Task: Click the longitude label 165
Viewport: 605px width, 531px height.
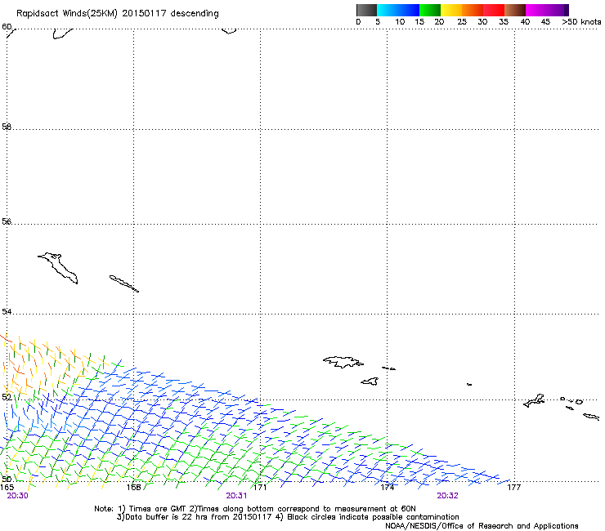Action: click(x=7, y=488)
